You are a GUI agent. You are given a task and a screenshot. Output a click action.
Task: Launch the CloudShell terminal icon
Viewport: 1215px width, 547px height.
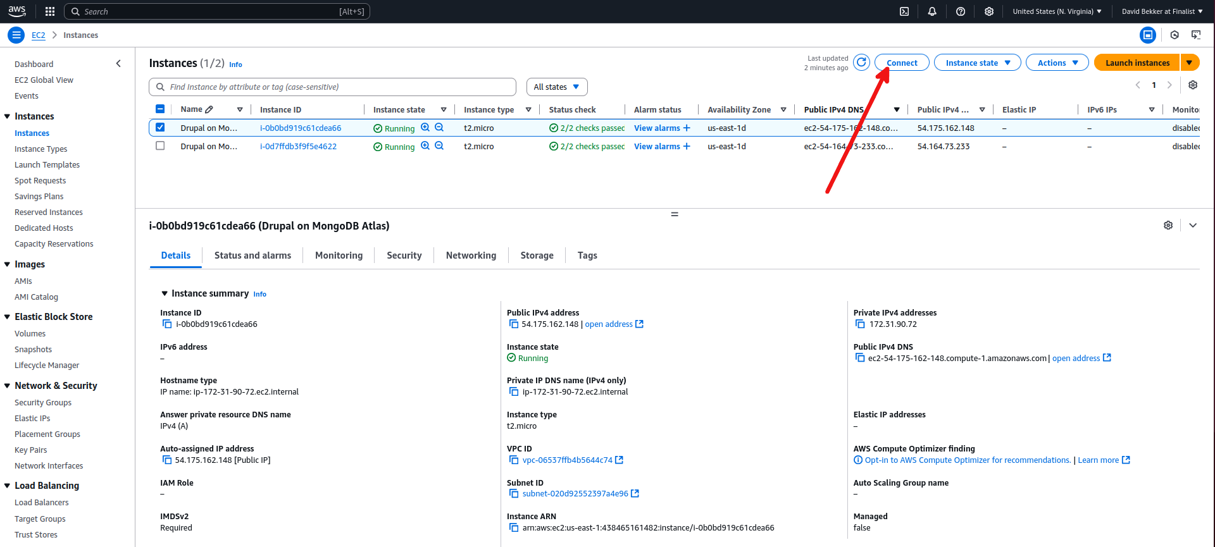pyautogui.click(x=904, y=11)
